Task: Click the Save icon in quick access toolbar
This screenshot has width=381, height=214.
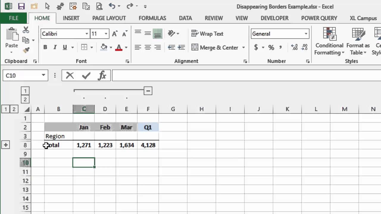Action: [x=21, y=6]
